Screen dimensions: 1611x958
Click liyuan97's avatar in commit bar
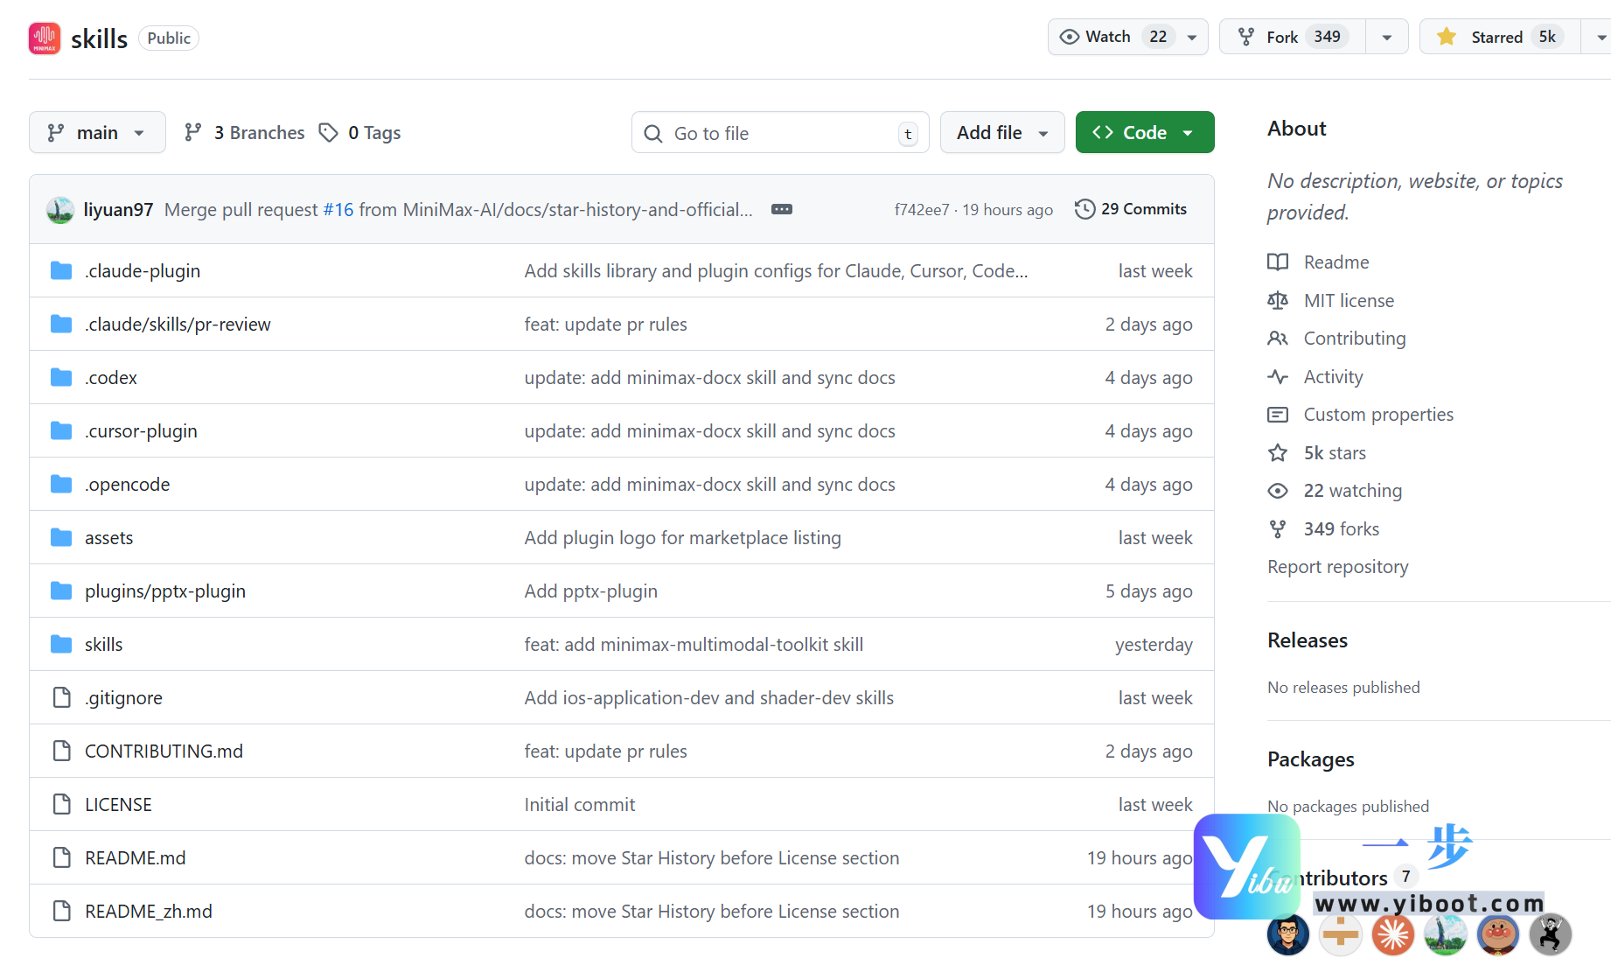(x=60, y=210)
